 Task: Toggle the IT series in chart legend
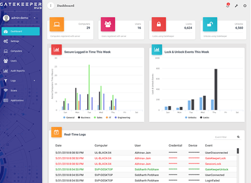pos(109,118)
